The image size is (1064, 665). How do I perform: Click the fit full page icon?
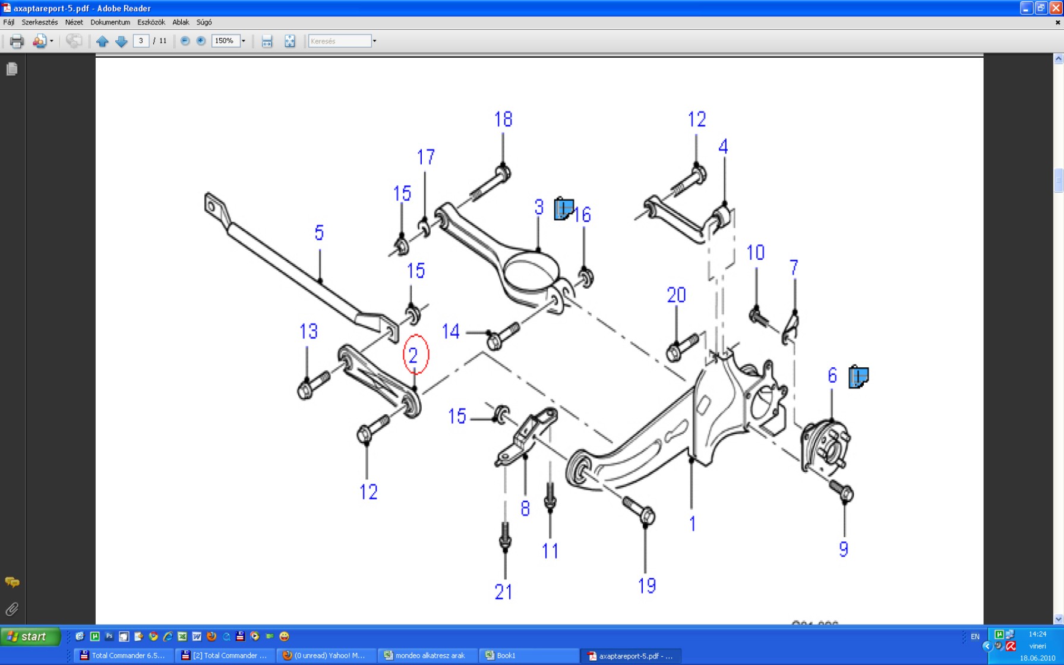[x=289, y=41]
